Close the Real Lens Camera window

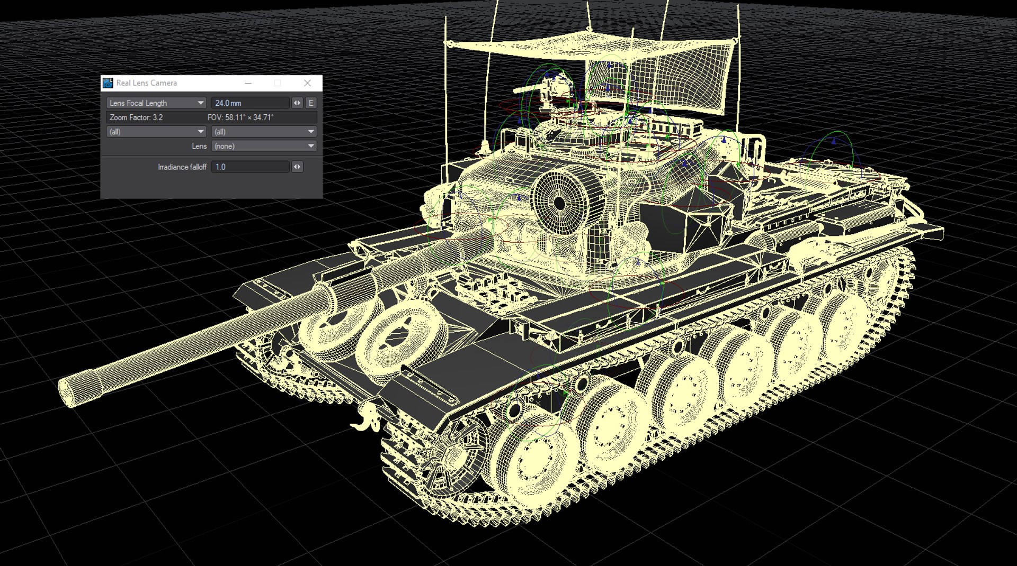pos(307,83)
